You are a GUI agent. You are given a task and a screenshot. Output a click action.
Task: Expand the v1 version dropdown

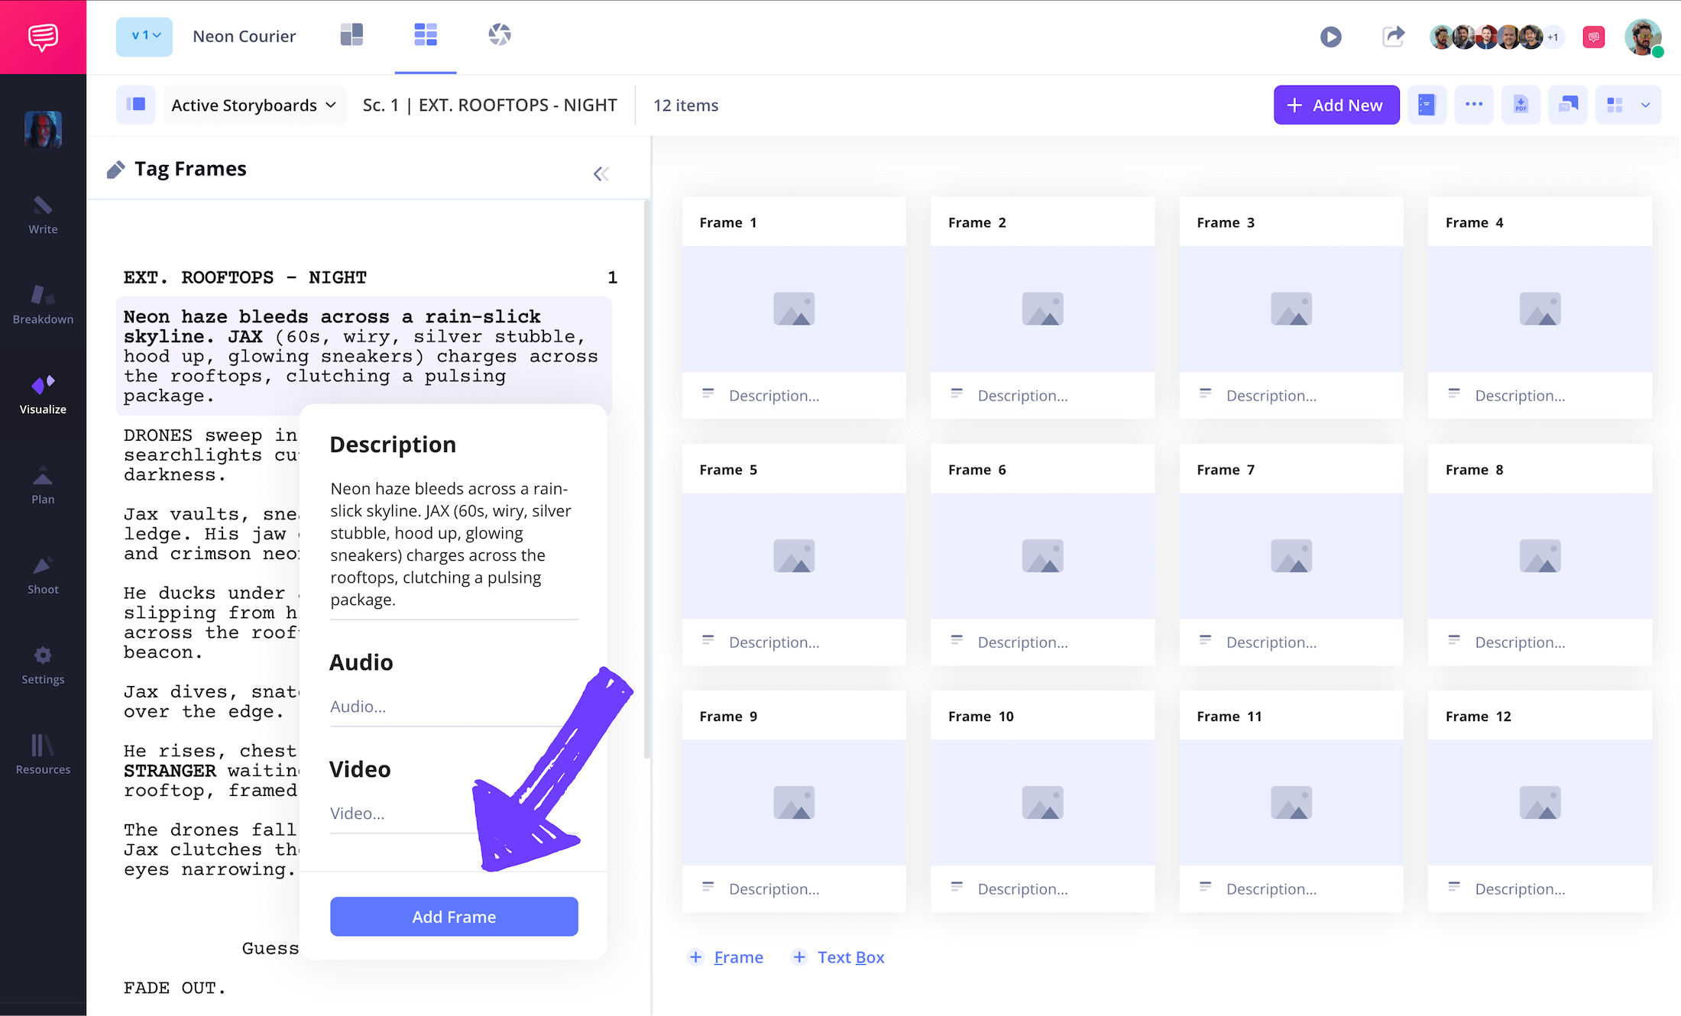144,36
